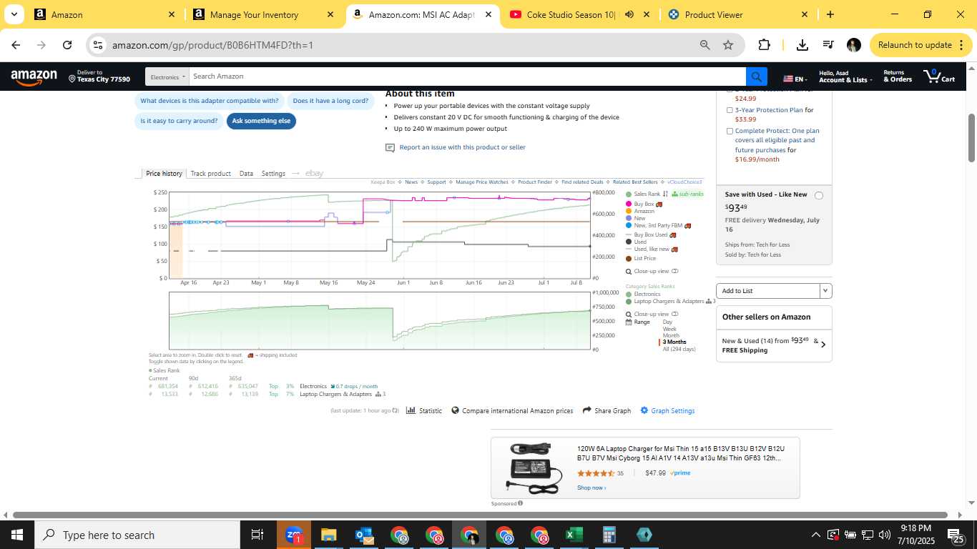Expand the Add to List dropdown arrow
Viewport: 977px width, 549px height.
pos(826,291)
